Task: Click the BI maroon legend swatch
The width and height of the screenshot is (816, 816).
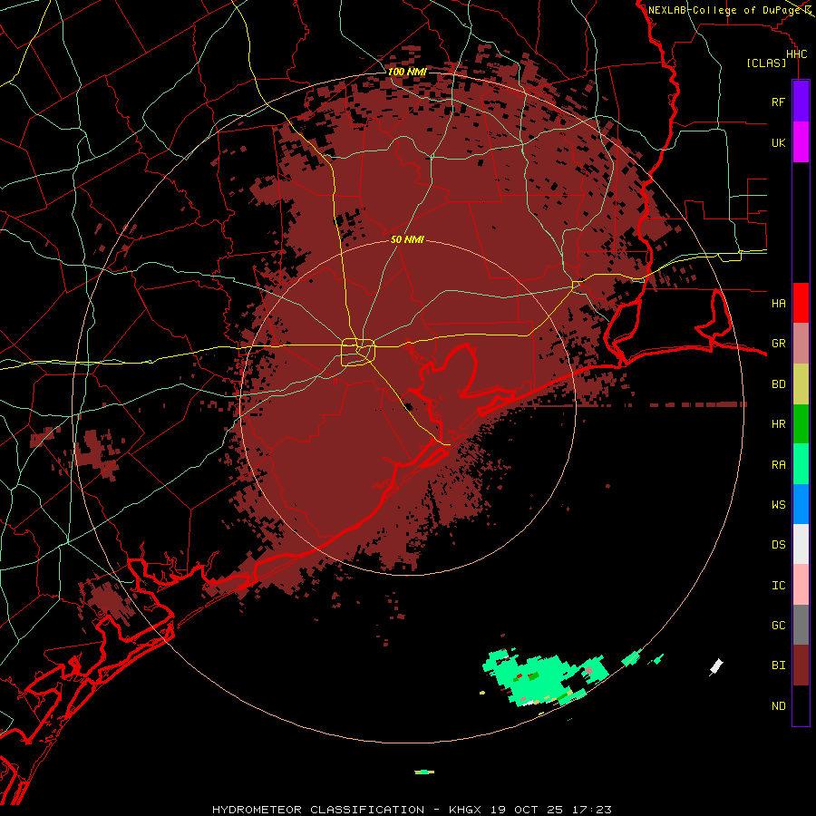Action: pos(801,665)
